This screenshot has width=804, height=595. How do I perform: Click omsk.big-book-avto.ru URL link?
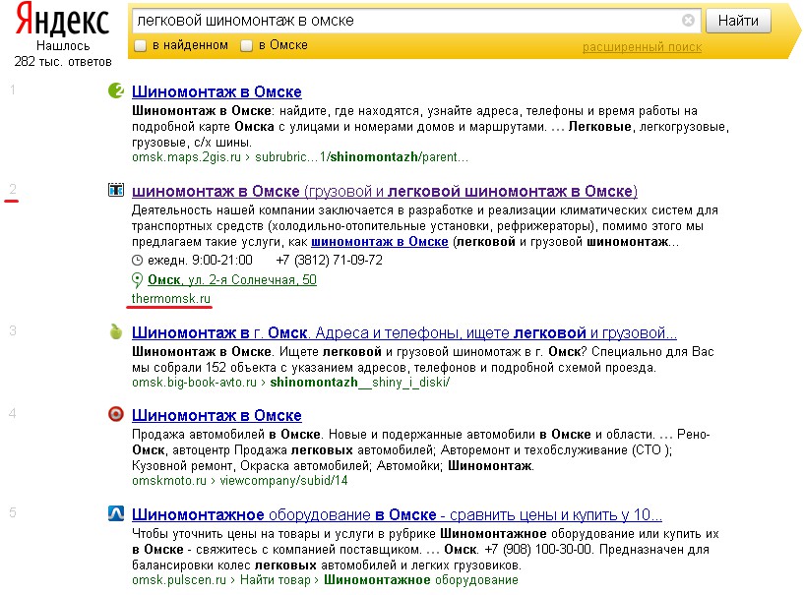(194, 382)
